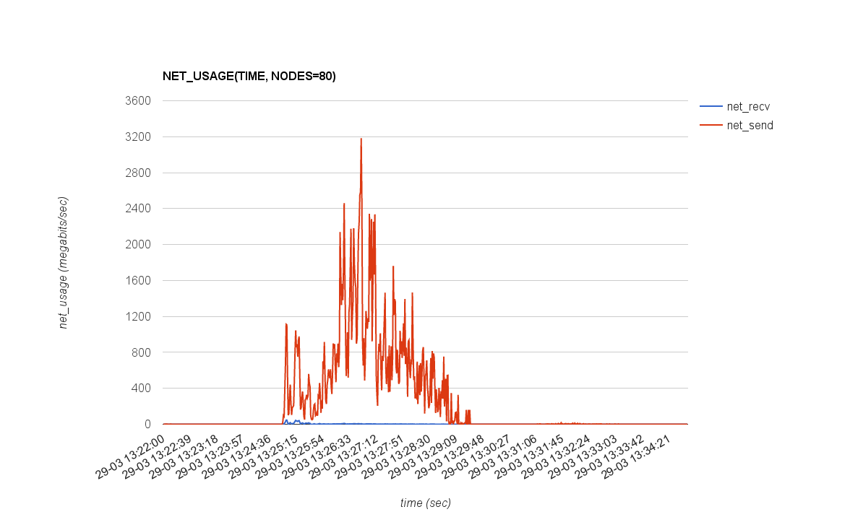850x525 pixels.
Task: Click the 3200 y-axis tick label
Action: 136,136
